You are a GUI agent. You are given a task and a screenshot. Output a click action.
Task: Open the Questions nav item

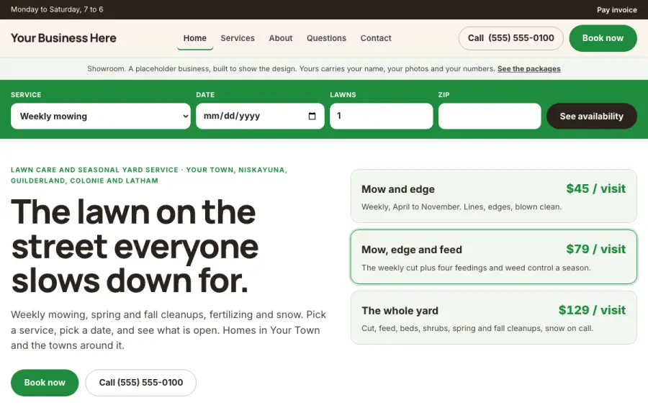pos(326,38)
